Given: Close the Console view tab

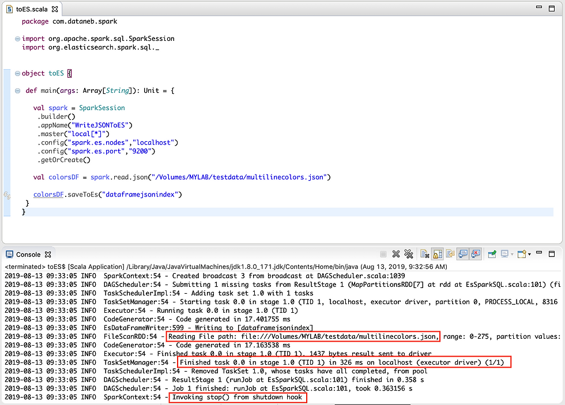Looking at the screenshot, I should click(48, 255).
